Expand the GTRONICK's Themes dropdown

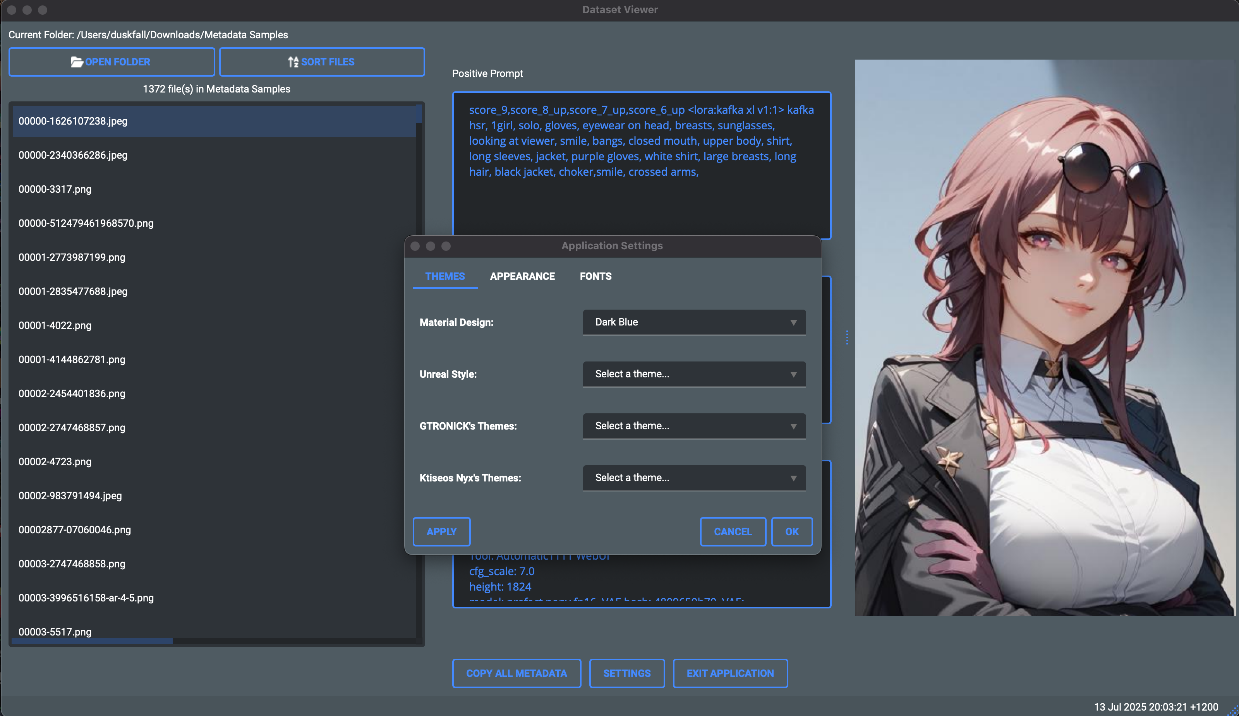[x=694, y=426]
